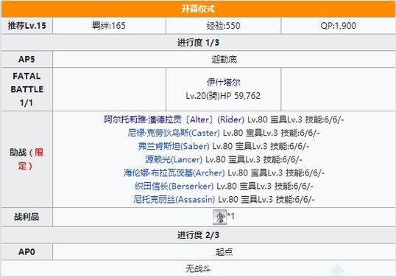Screen dimensions: 396x278
Task: Open 阿尔托莉雅·潘德拉贡 Alter Rider link
Action: [174, 119]
